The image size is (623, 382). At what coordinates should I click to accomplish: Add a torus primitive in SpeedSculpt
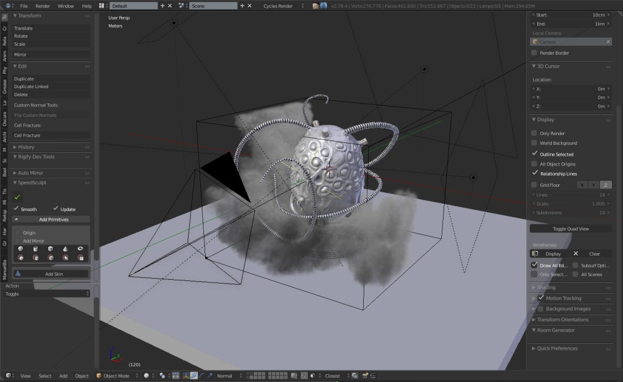[x=80, y=249]
